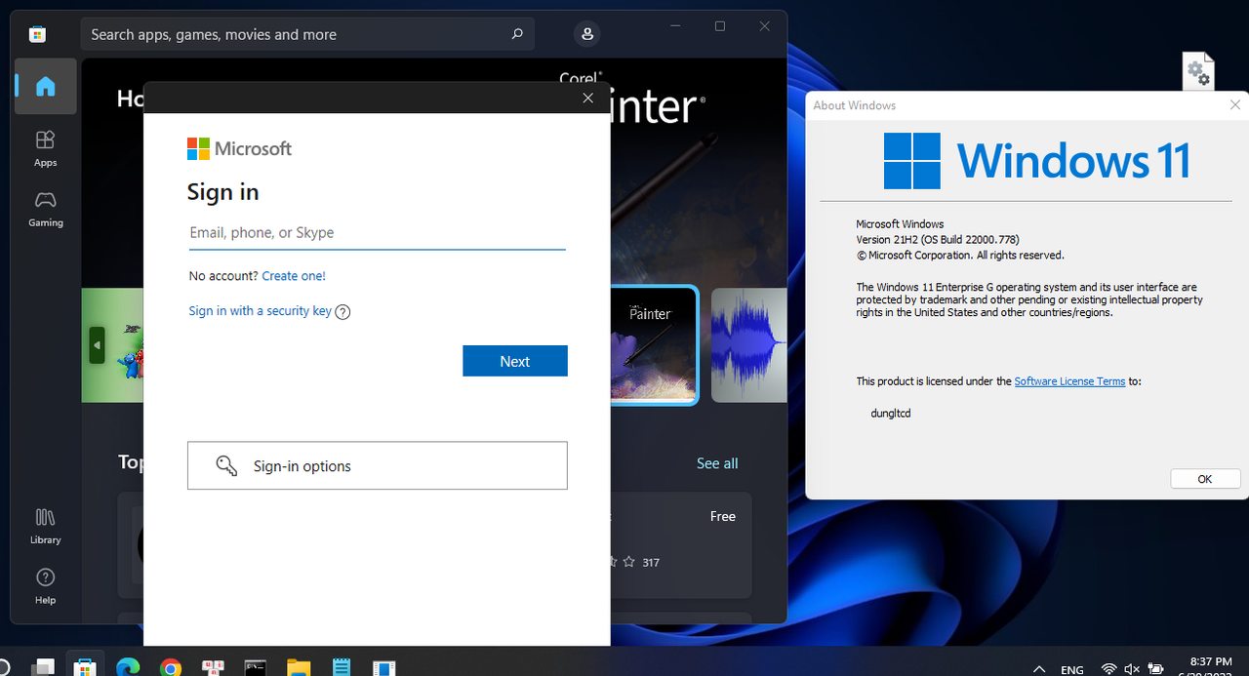
Task: Click the Wi-Fi network tray icon
Action: [x=1108, y=669]
